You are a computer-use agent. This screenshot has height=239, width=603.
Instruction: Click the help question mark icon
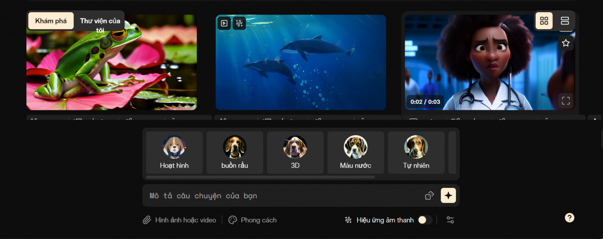(x=570, y=217)
